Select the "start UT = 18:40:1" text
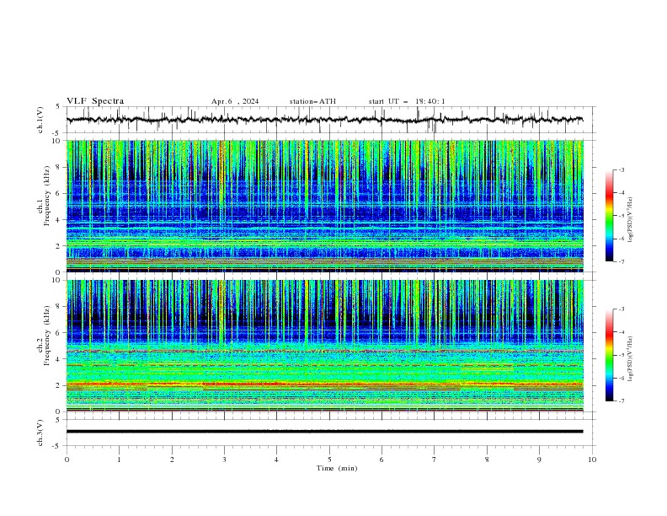 [x=407, y=101]
